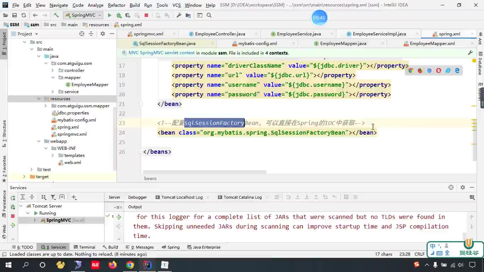The width and height of the screenshot is (484, 272).
Task: Open the 0: Messages tool window
Action: click(x=140, y=247)
